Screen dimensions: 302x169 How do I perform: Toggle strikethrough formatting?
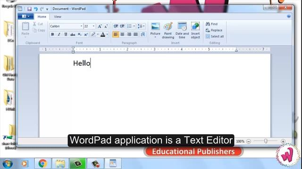pyautogui.click(x=73, y=34)
